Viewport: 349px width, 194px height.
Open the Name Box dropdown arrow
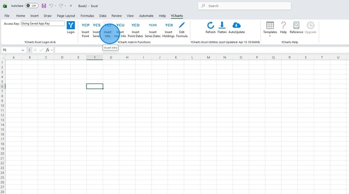point(23,50)
